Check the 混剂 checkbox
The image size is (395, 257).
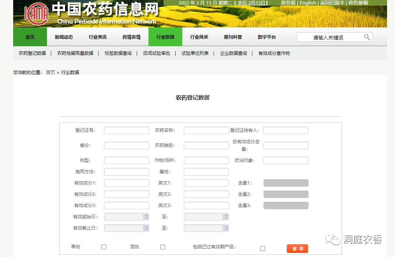pyautogui.click(x=162, y=247)
